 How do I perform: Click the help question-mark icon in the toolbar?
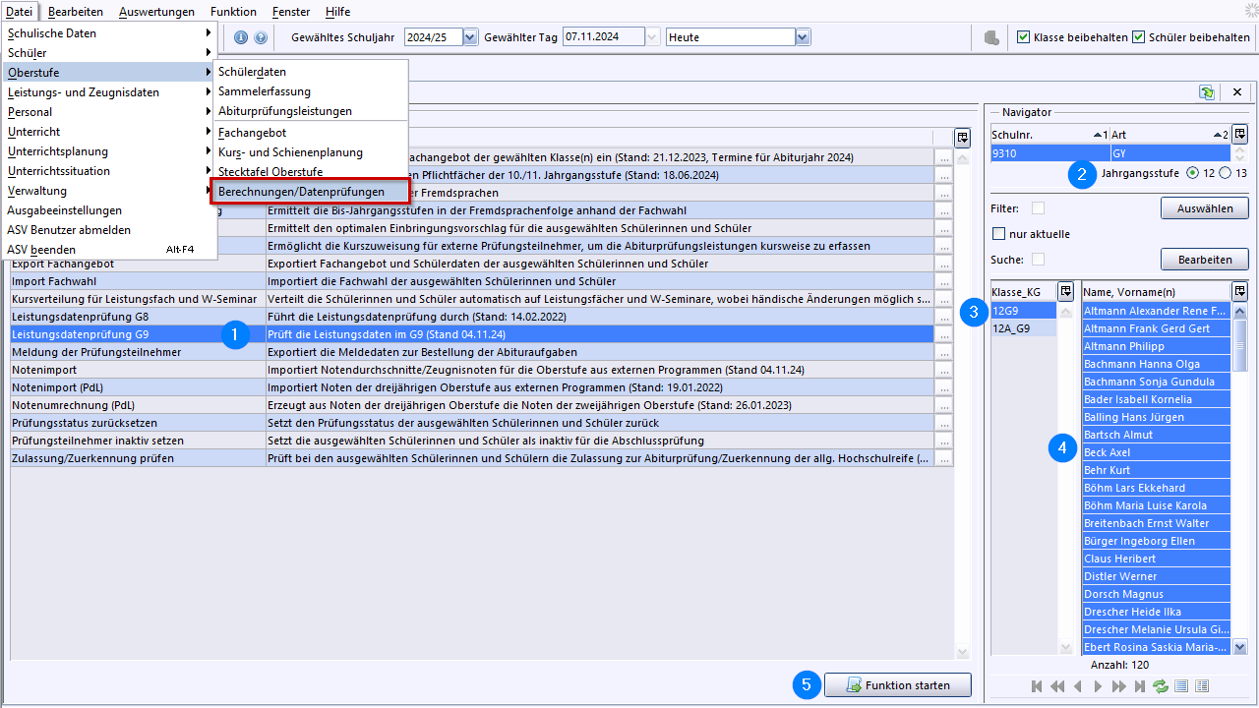[x=261, y=37]
